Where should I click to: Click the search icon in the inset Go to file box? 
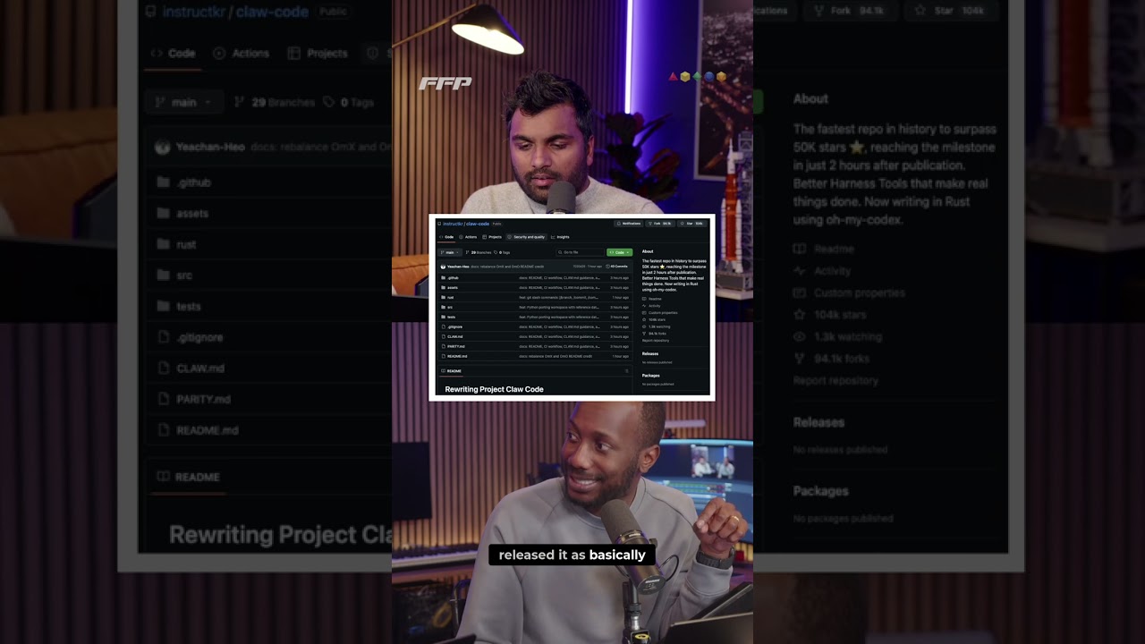[x=560, y=252]
